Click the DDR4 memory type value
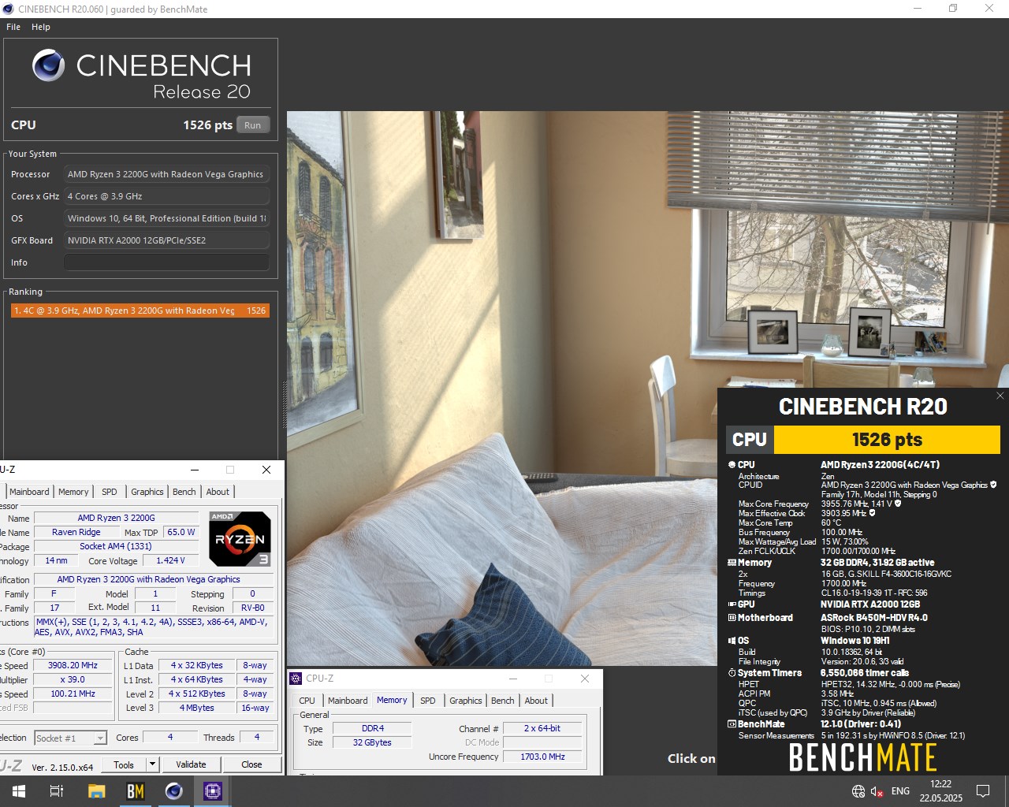 click(x=373, y=728)
